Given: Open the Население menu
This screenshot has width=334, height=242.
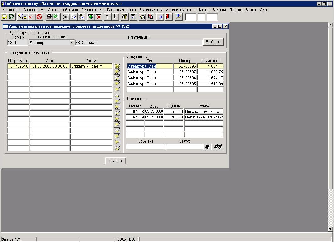Looking at the screenshot, I should tap(11, 10).
